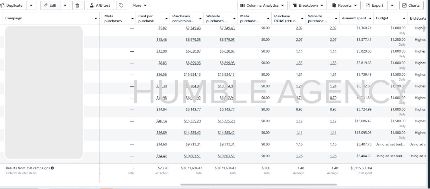430x189 pixels.
Task: Open the Charts view
Action: pos(411,5)
